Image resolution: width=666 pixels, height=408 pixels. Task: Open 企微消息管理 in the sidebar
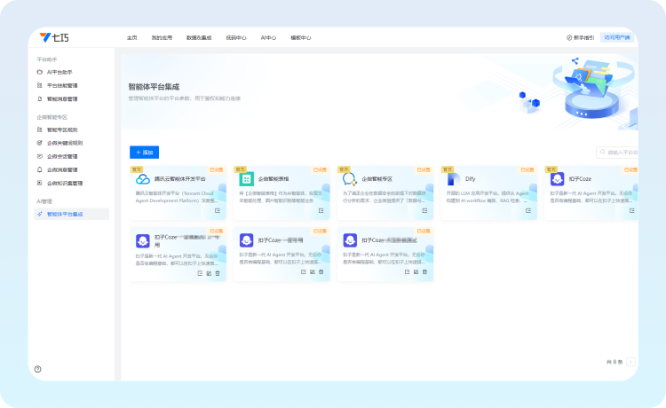click(x=62, y=169)
